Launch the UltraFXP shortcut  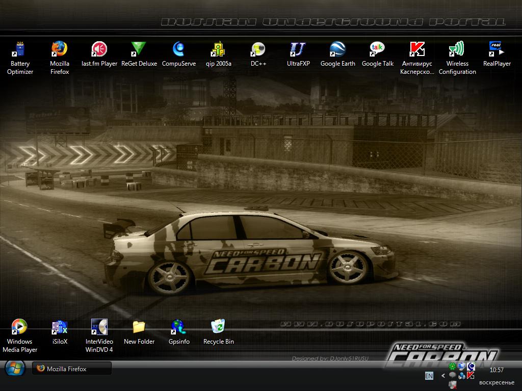tap(298, 49)
